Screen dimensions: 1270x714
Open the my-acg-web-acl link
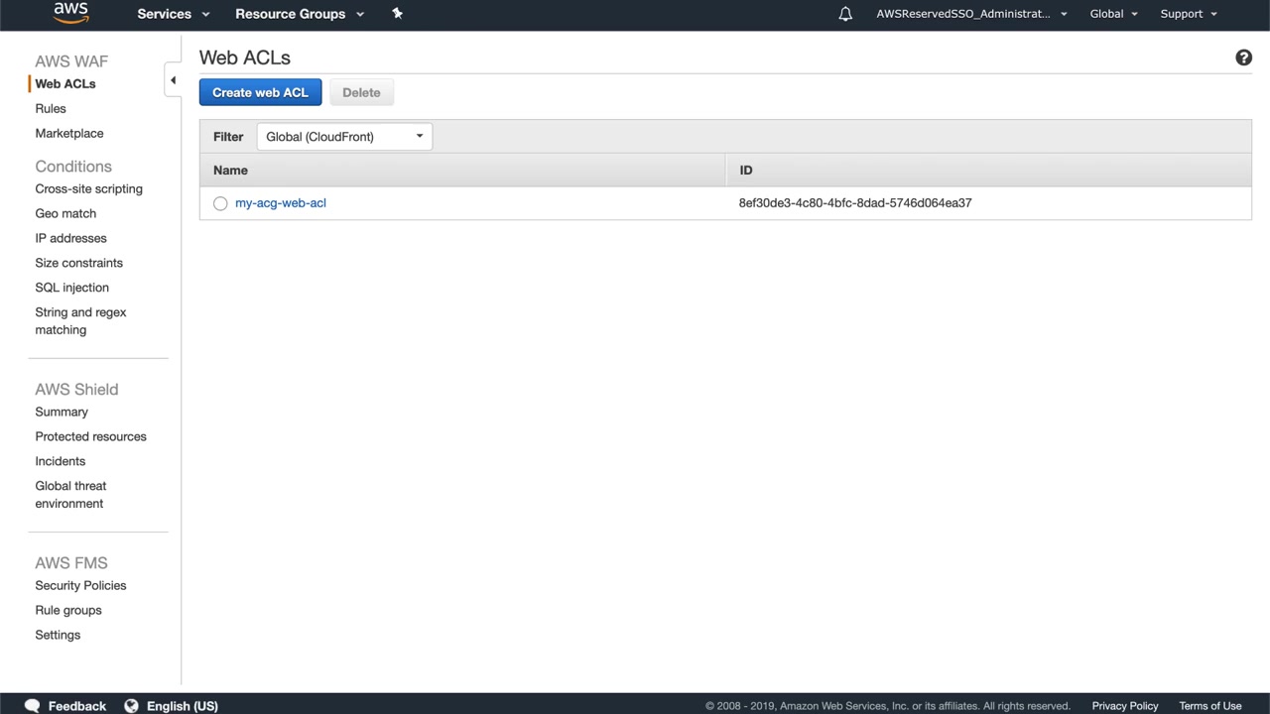(281, 203)
